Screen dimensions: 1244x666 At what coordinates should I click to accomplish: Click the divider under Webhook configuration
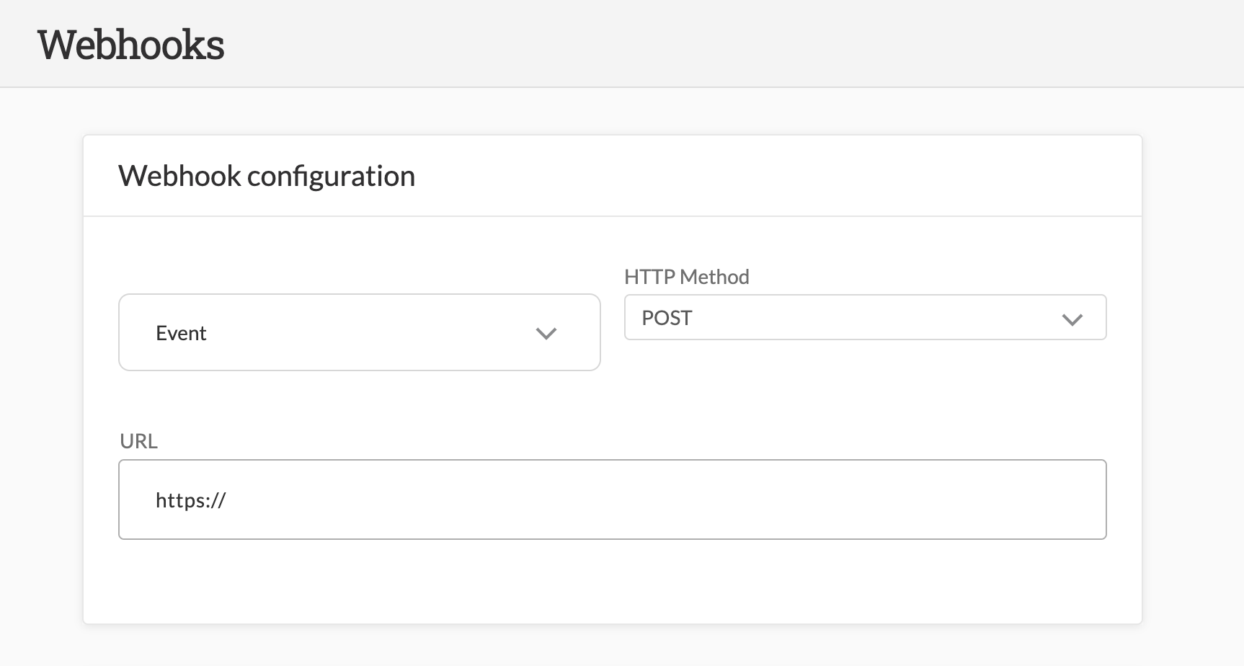612,214
